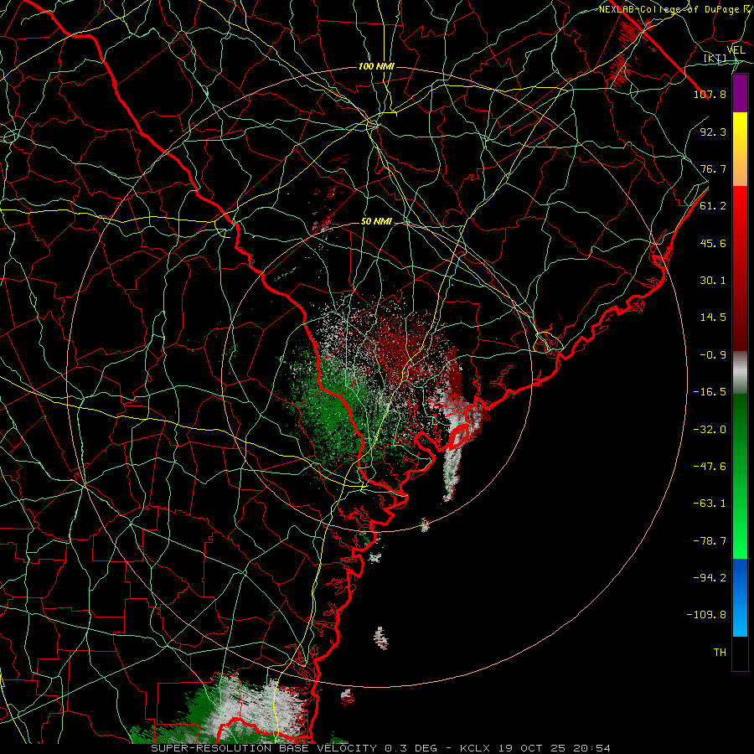Click the -78.7 velocity scale value

[710, 541]
